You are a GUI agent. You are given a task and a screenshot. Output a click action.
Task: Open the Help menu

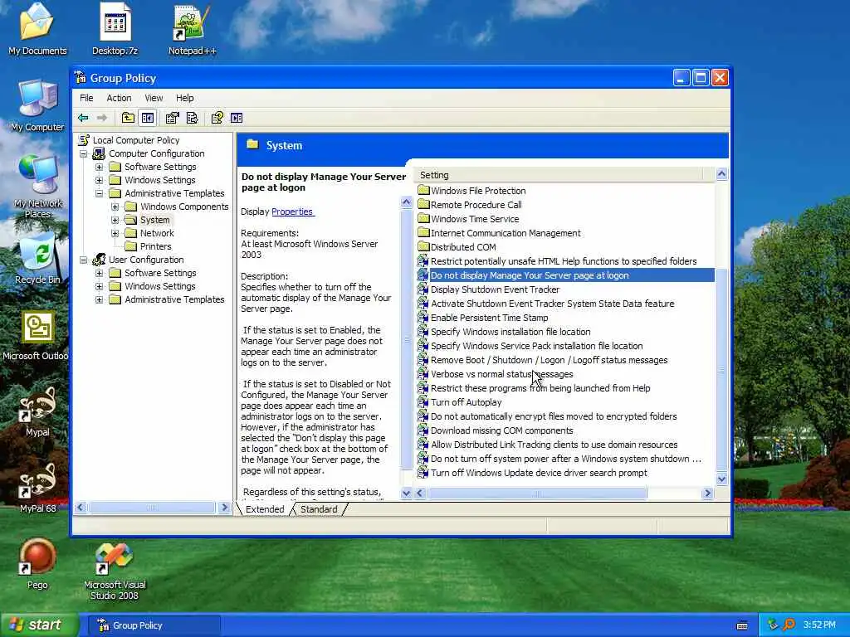click(184, 98)
